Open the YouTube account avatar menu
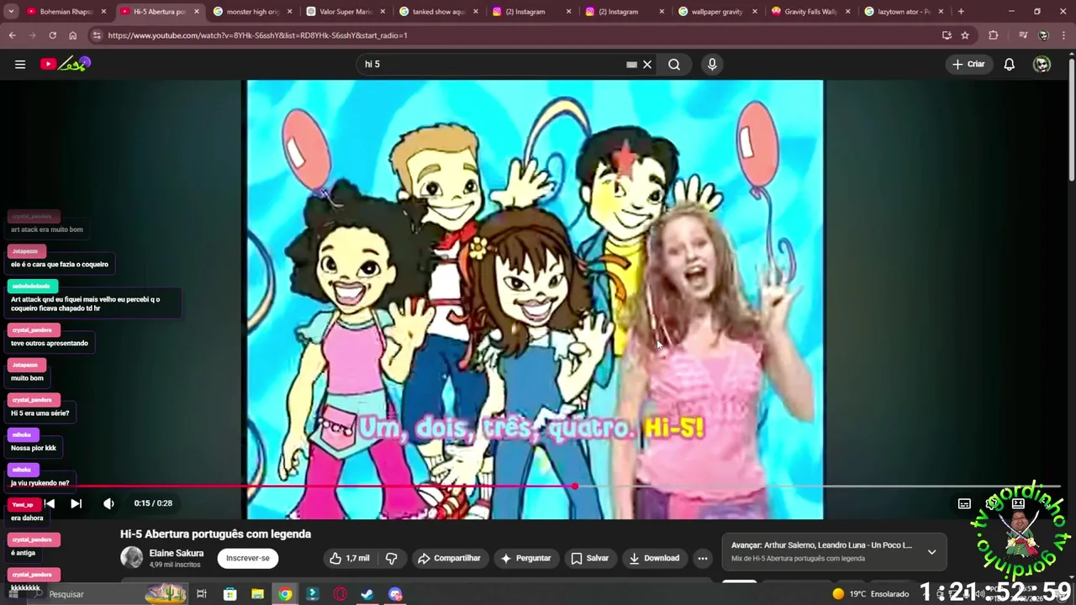1076x605 pixels. click(x=1042, y=64)
